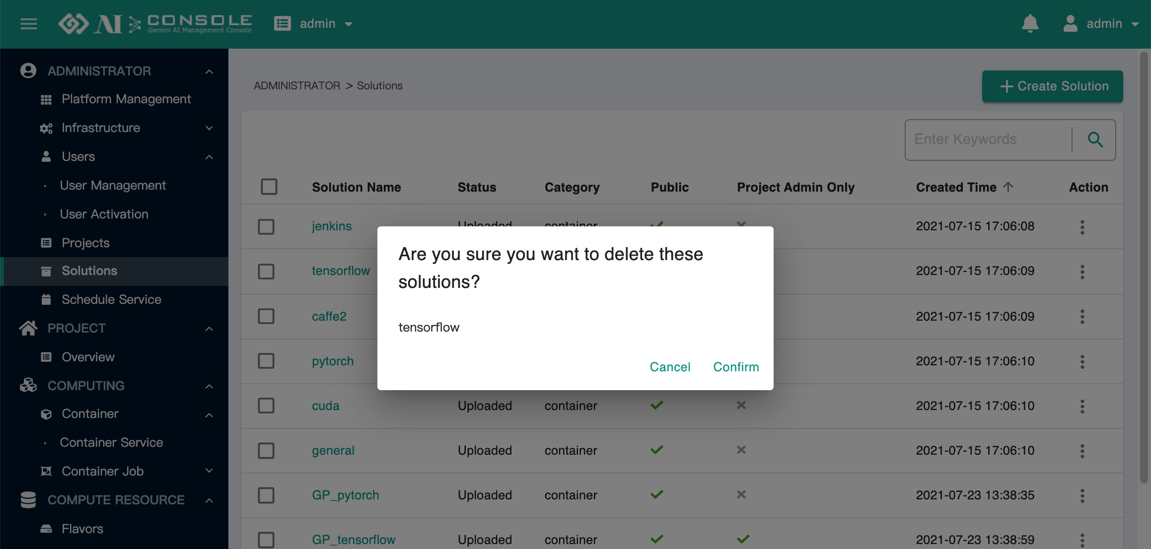
Task: Click the Platform Management grid icon
Action: coord(46,100)
